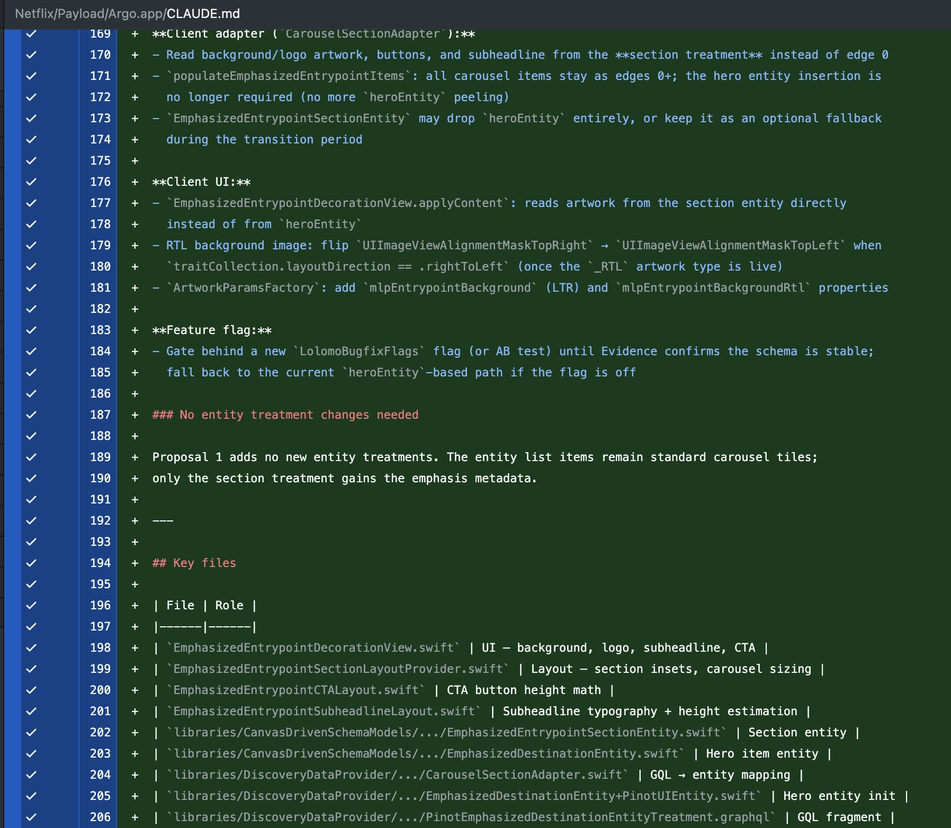Toggle the checkmark for line 189
This screenshot has width=951, height=828.
click(x=31, y=457)
